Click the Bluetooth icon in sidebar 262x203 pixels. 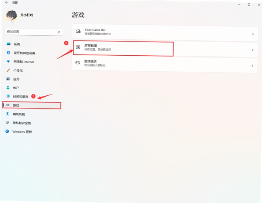coord(8,53)
